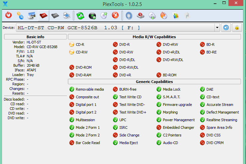Minimize the PlexTools window
This screenshot has height=164, width=246.
[x=215, y=3]
